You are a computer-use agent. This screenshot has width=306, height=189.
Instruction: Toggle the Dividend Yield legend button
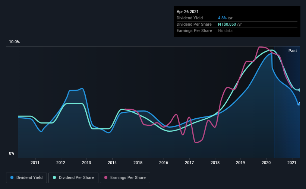(26, 178)
